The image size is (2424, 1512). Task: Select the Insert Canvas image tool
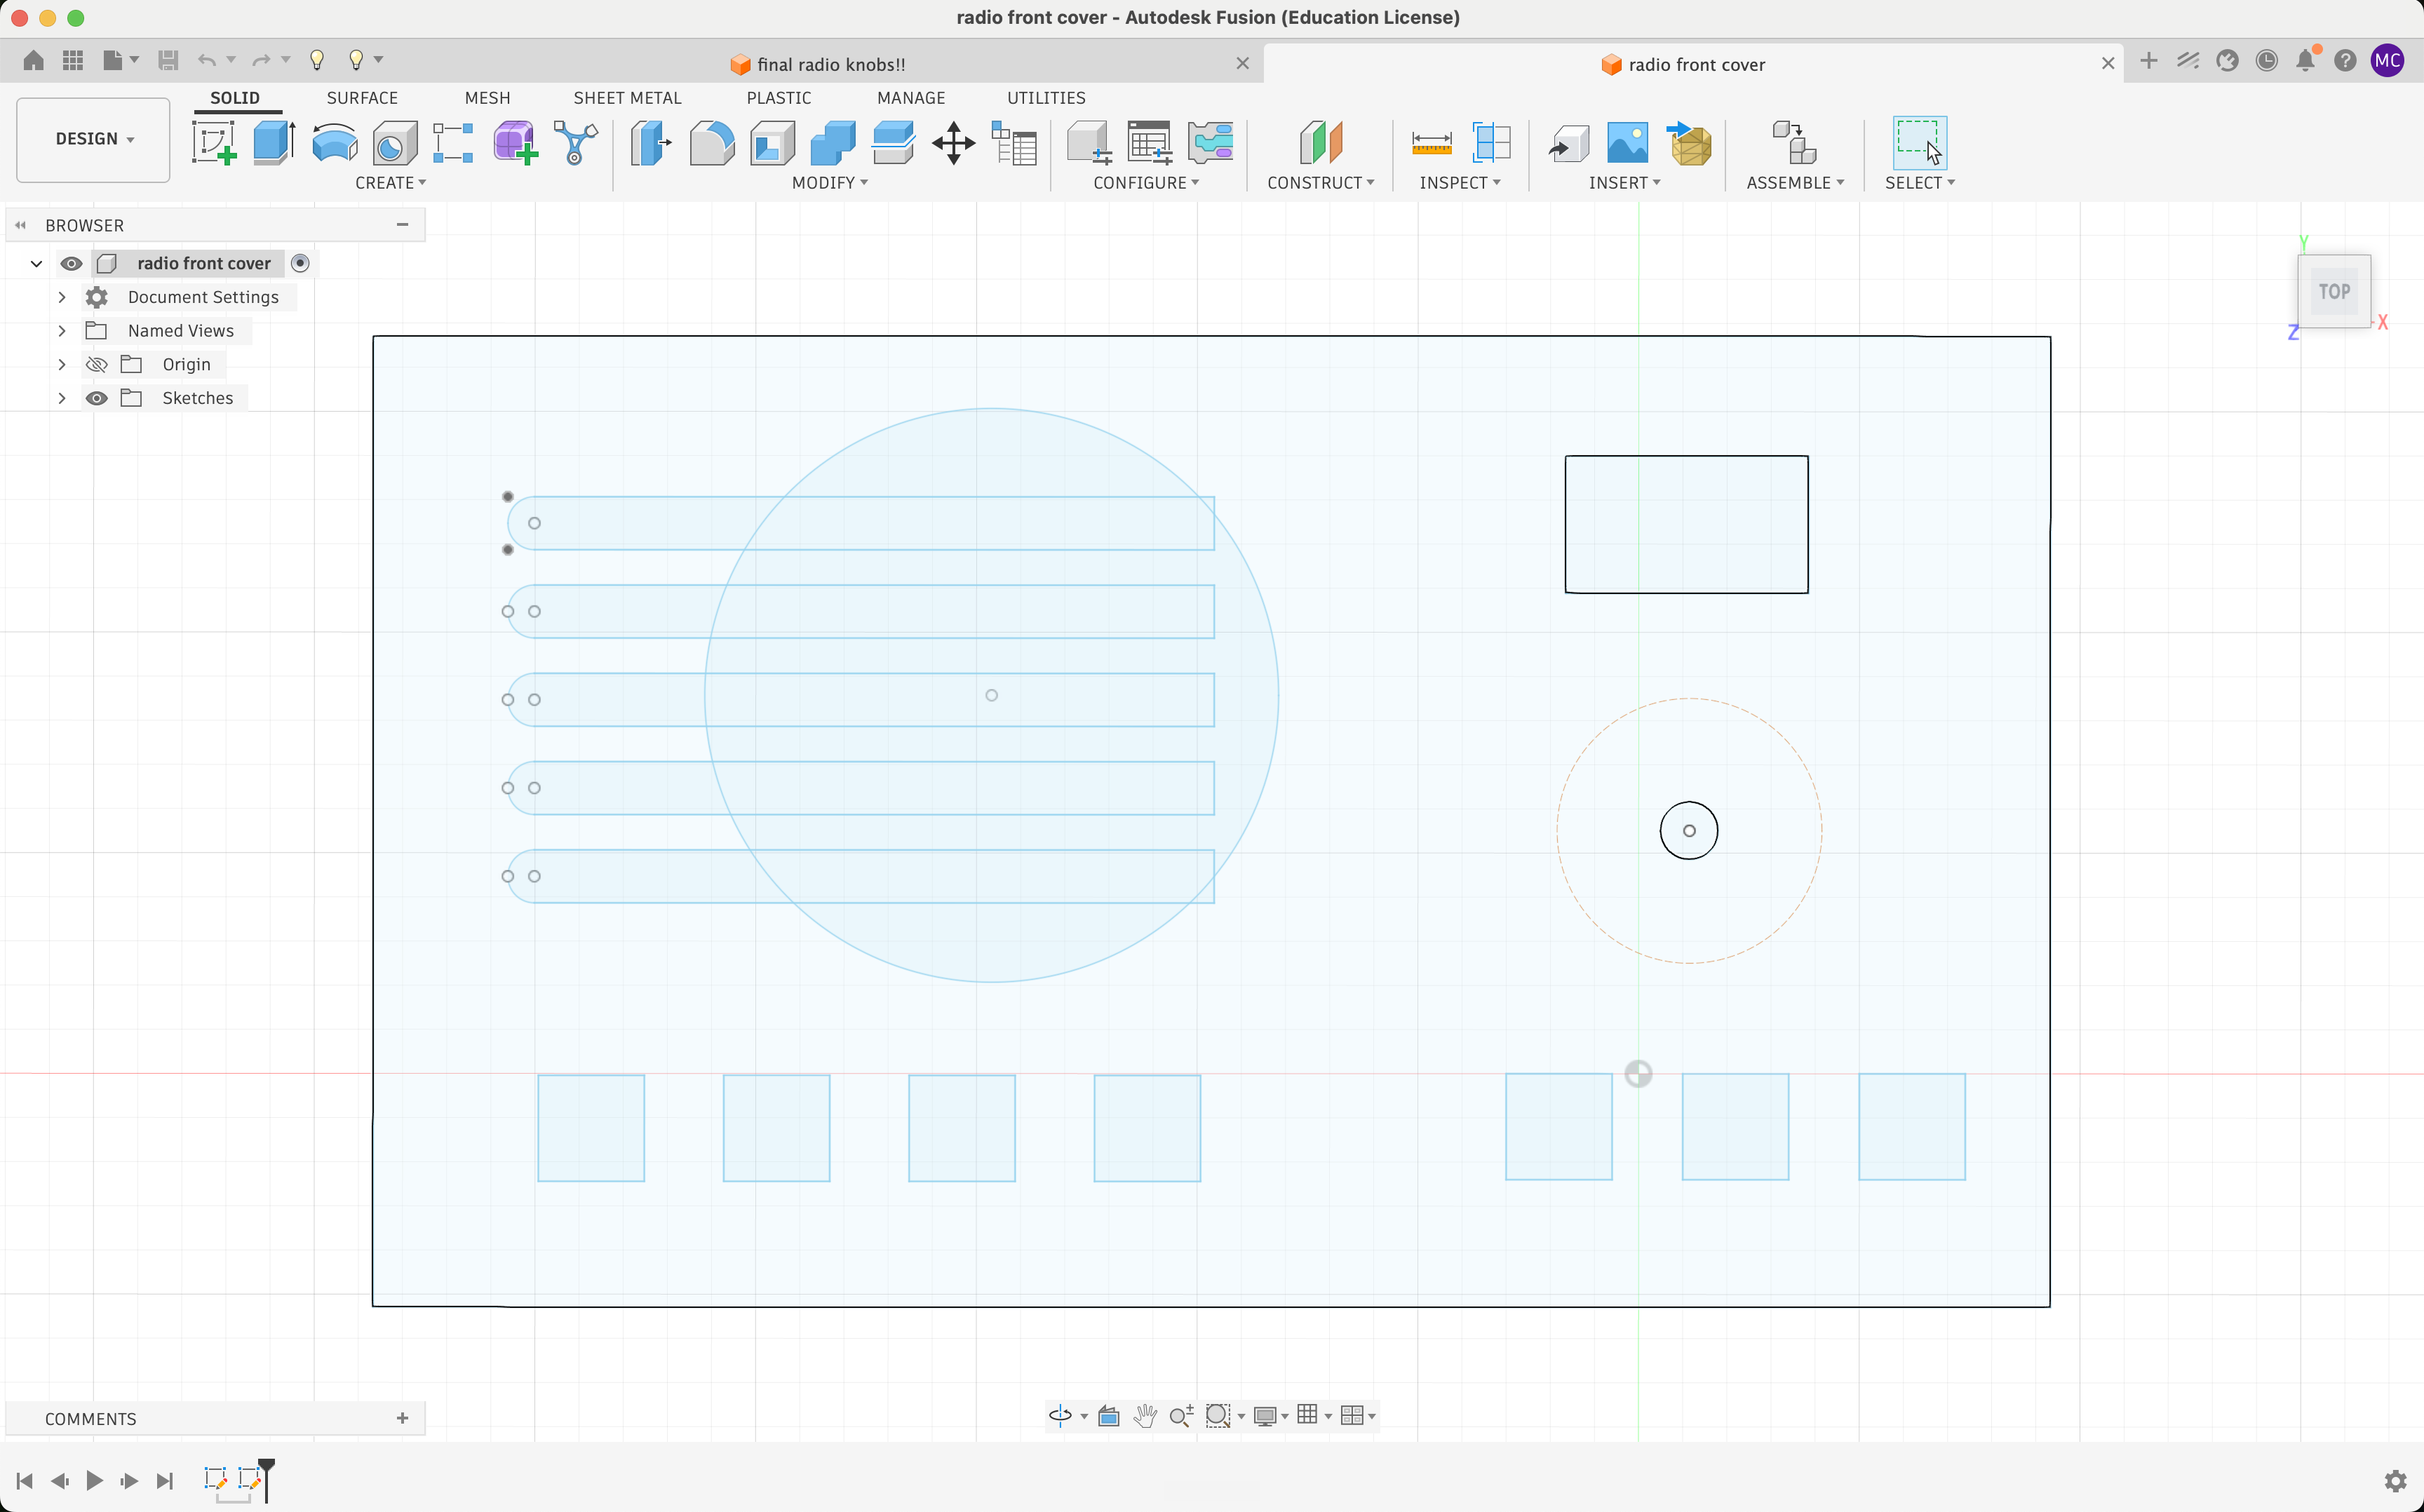(x=1627, y=143)
